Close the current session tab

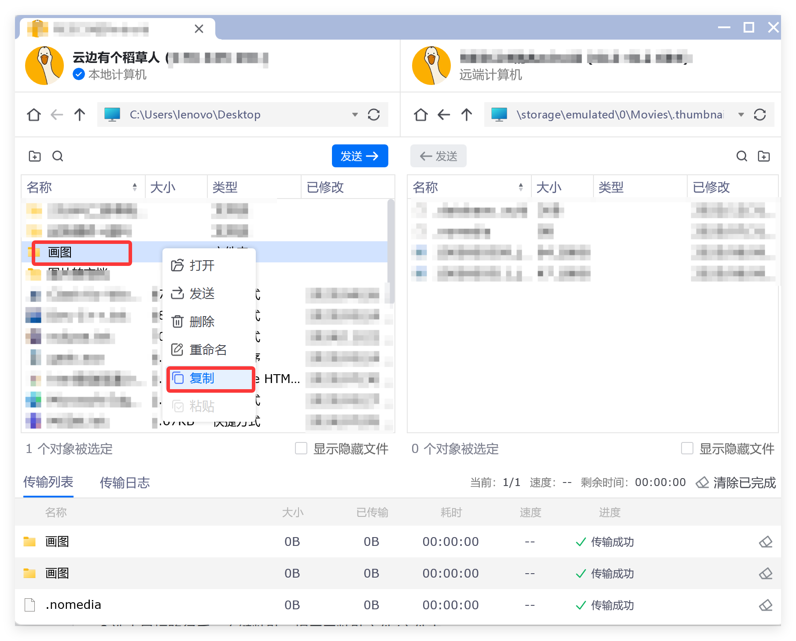pos(199,29)
